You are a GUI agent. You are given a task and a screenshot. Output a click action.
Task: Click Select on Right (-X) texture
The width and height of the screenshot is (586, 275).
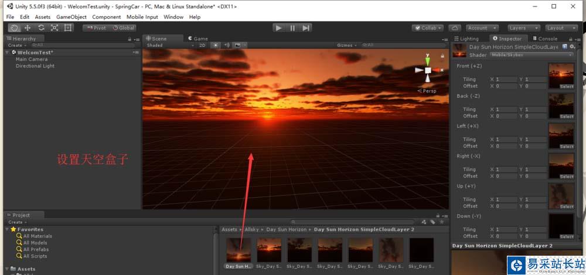point(567,177)
